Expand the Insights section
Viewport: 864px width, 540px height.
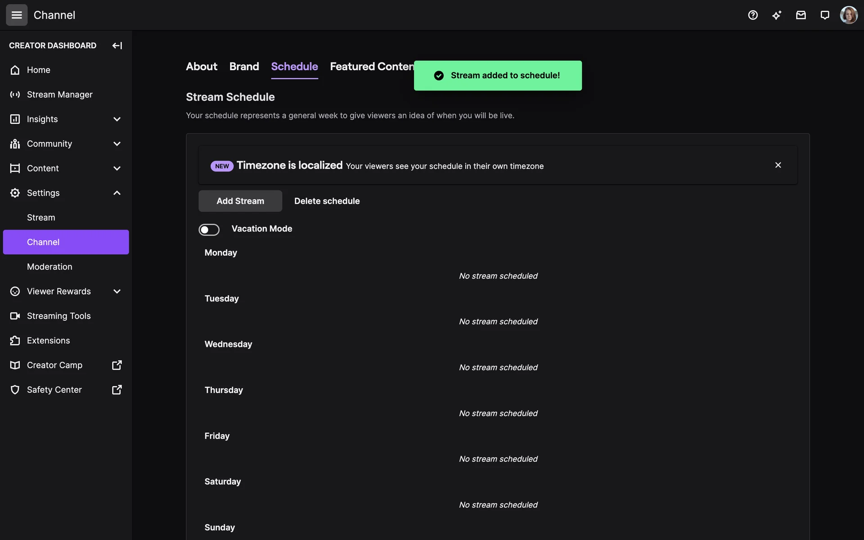[x=117, y=119]
